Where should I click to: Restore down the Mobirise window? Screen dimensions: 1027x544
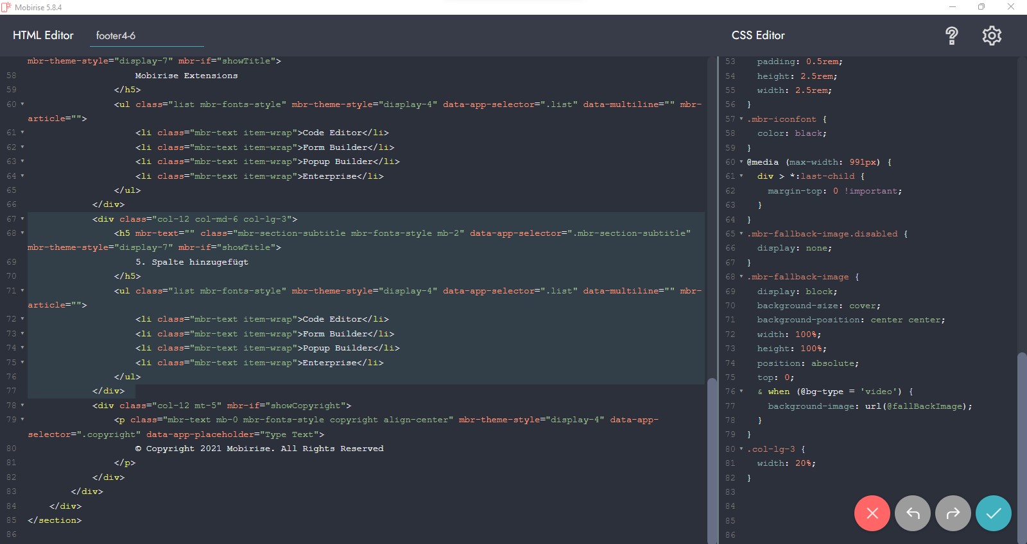pyautogui.click(x=981, y=7)
